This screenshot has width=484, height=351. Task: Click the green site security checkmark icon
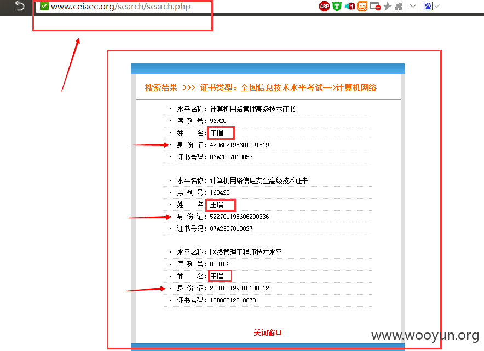pyautogui.click(x=44, y=6)
